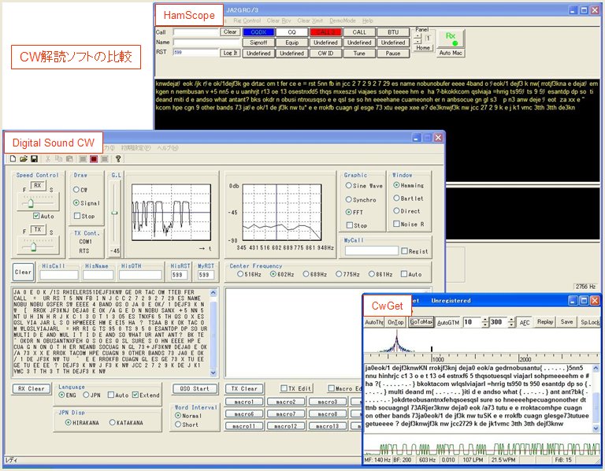Click the blue CQDX macro button
The height and width of the screenshot is (471, 605).
click(x=258, y=32)
